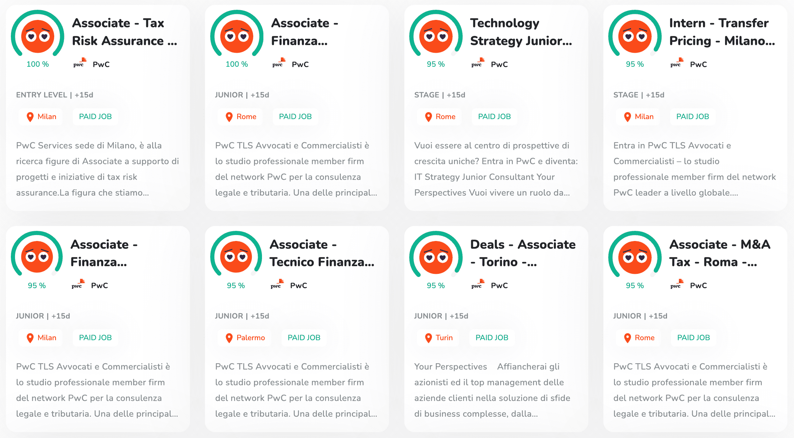Click the Milan location pin on Intern Transfer Pricing card
794x438 pixels.
click(628, 117)
